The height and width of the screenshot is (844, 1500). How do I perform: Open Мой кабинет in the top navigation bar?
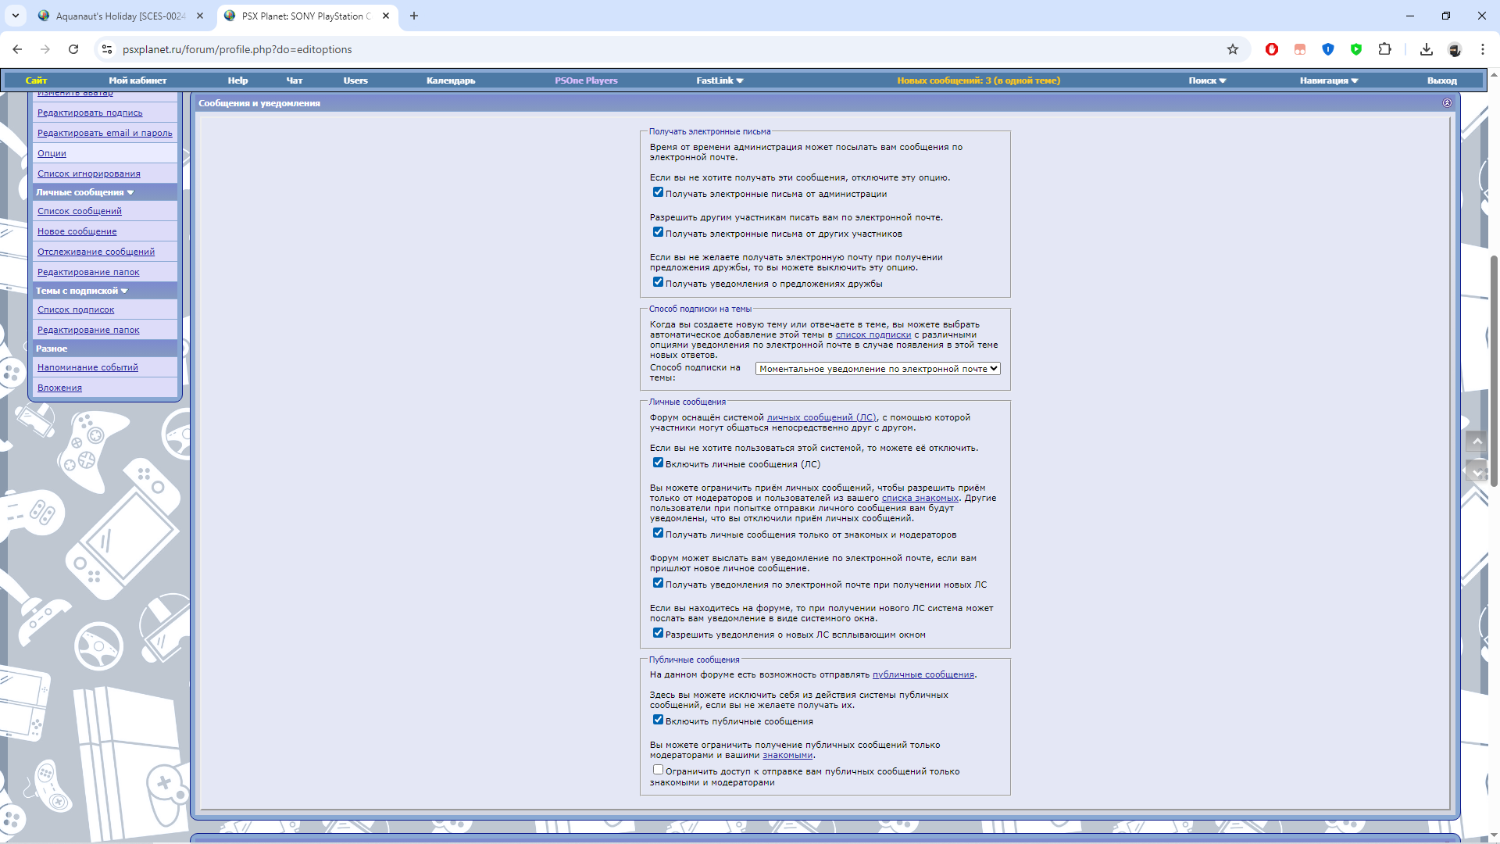click(137, 80)
